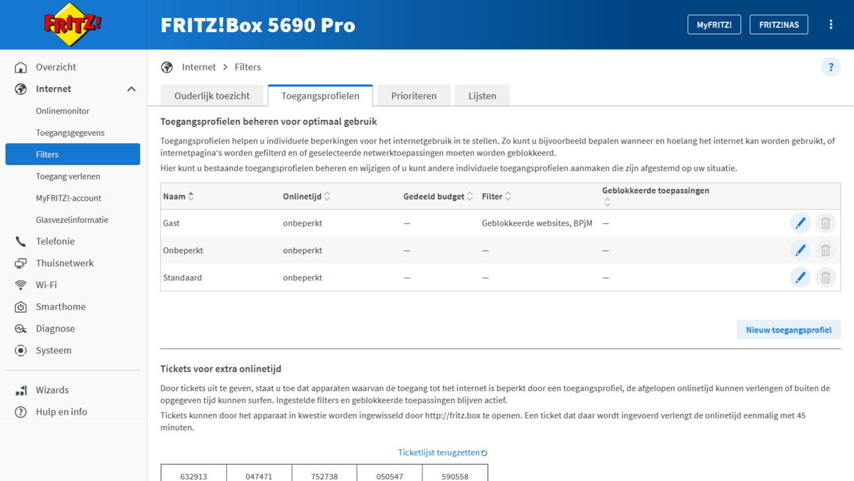
Task: Edit the Standaard profile with pencil icon
Action: click(x=800, y=277)
